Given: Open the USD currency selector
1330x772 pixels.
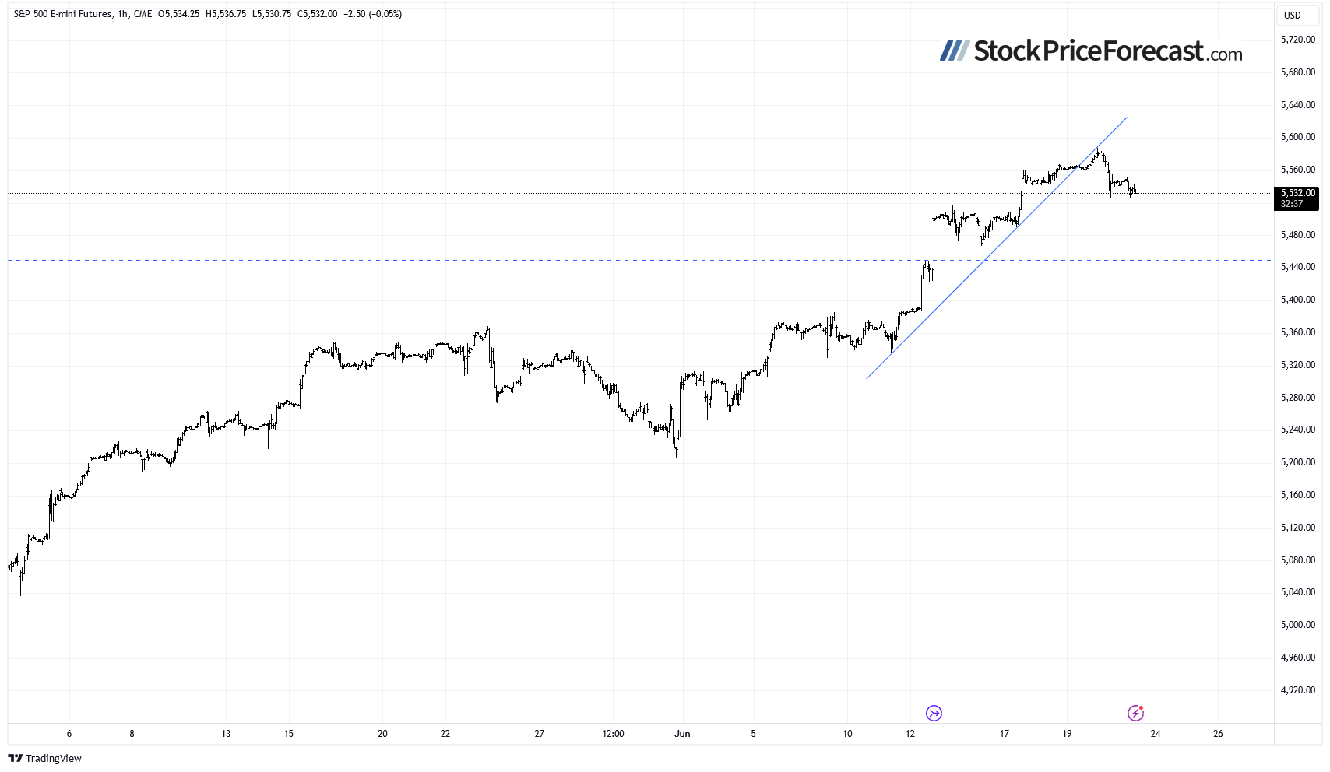Looking at the screenshot, I should [1292, 15].
